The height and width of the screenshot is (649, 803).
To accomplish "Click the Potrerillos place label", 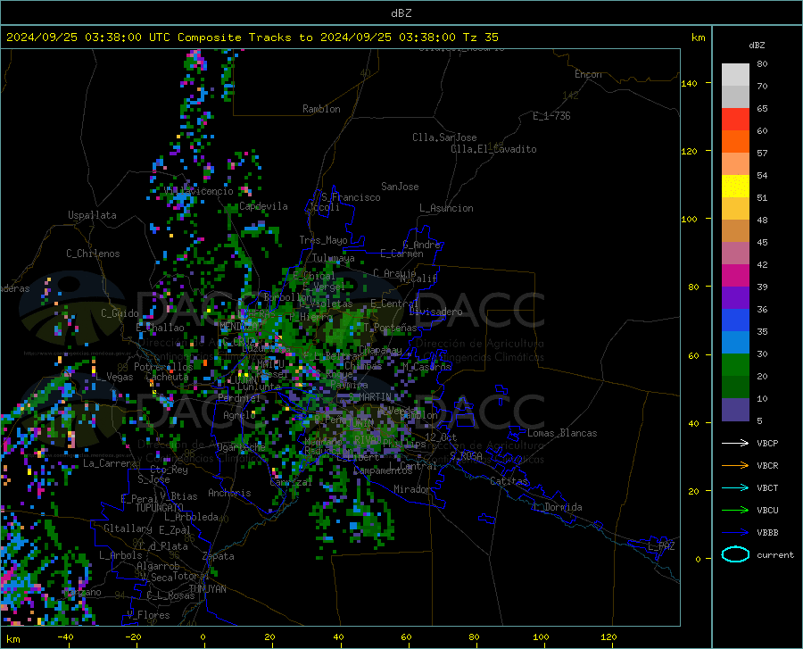I will [x=163, y=367].
